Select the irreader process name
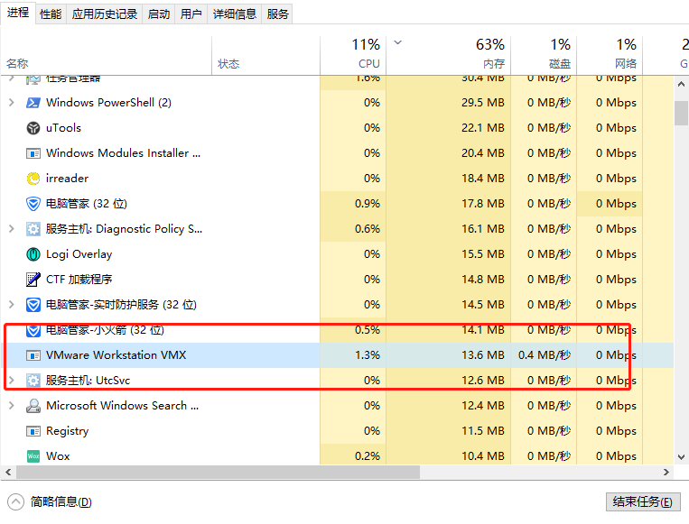The image size is (689, 524). (x=67, y=179)
